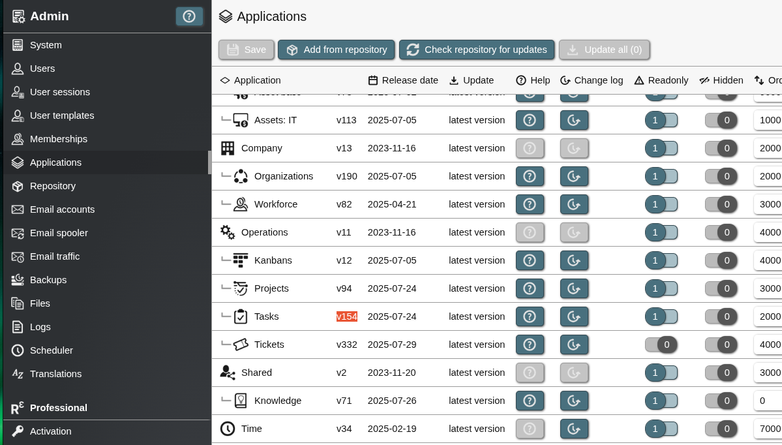Image resolution: width=782 pixels, height=445 pixels.
Task: Open the change log for Kanbans
Action: (574, 260)
